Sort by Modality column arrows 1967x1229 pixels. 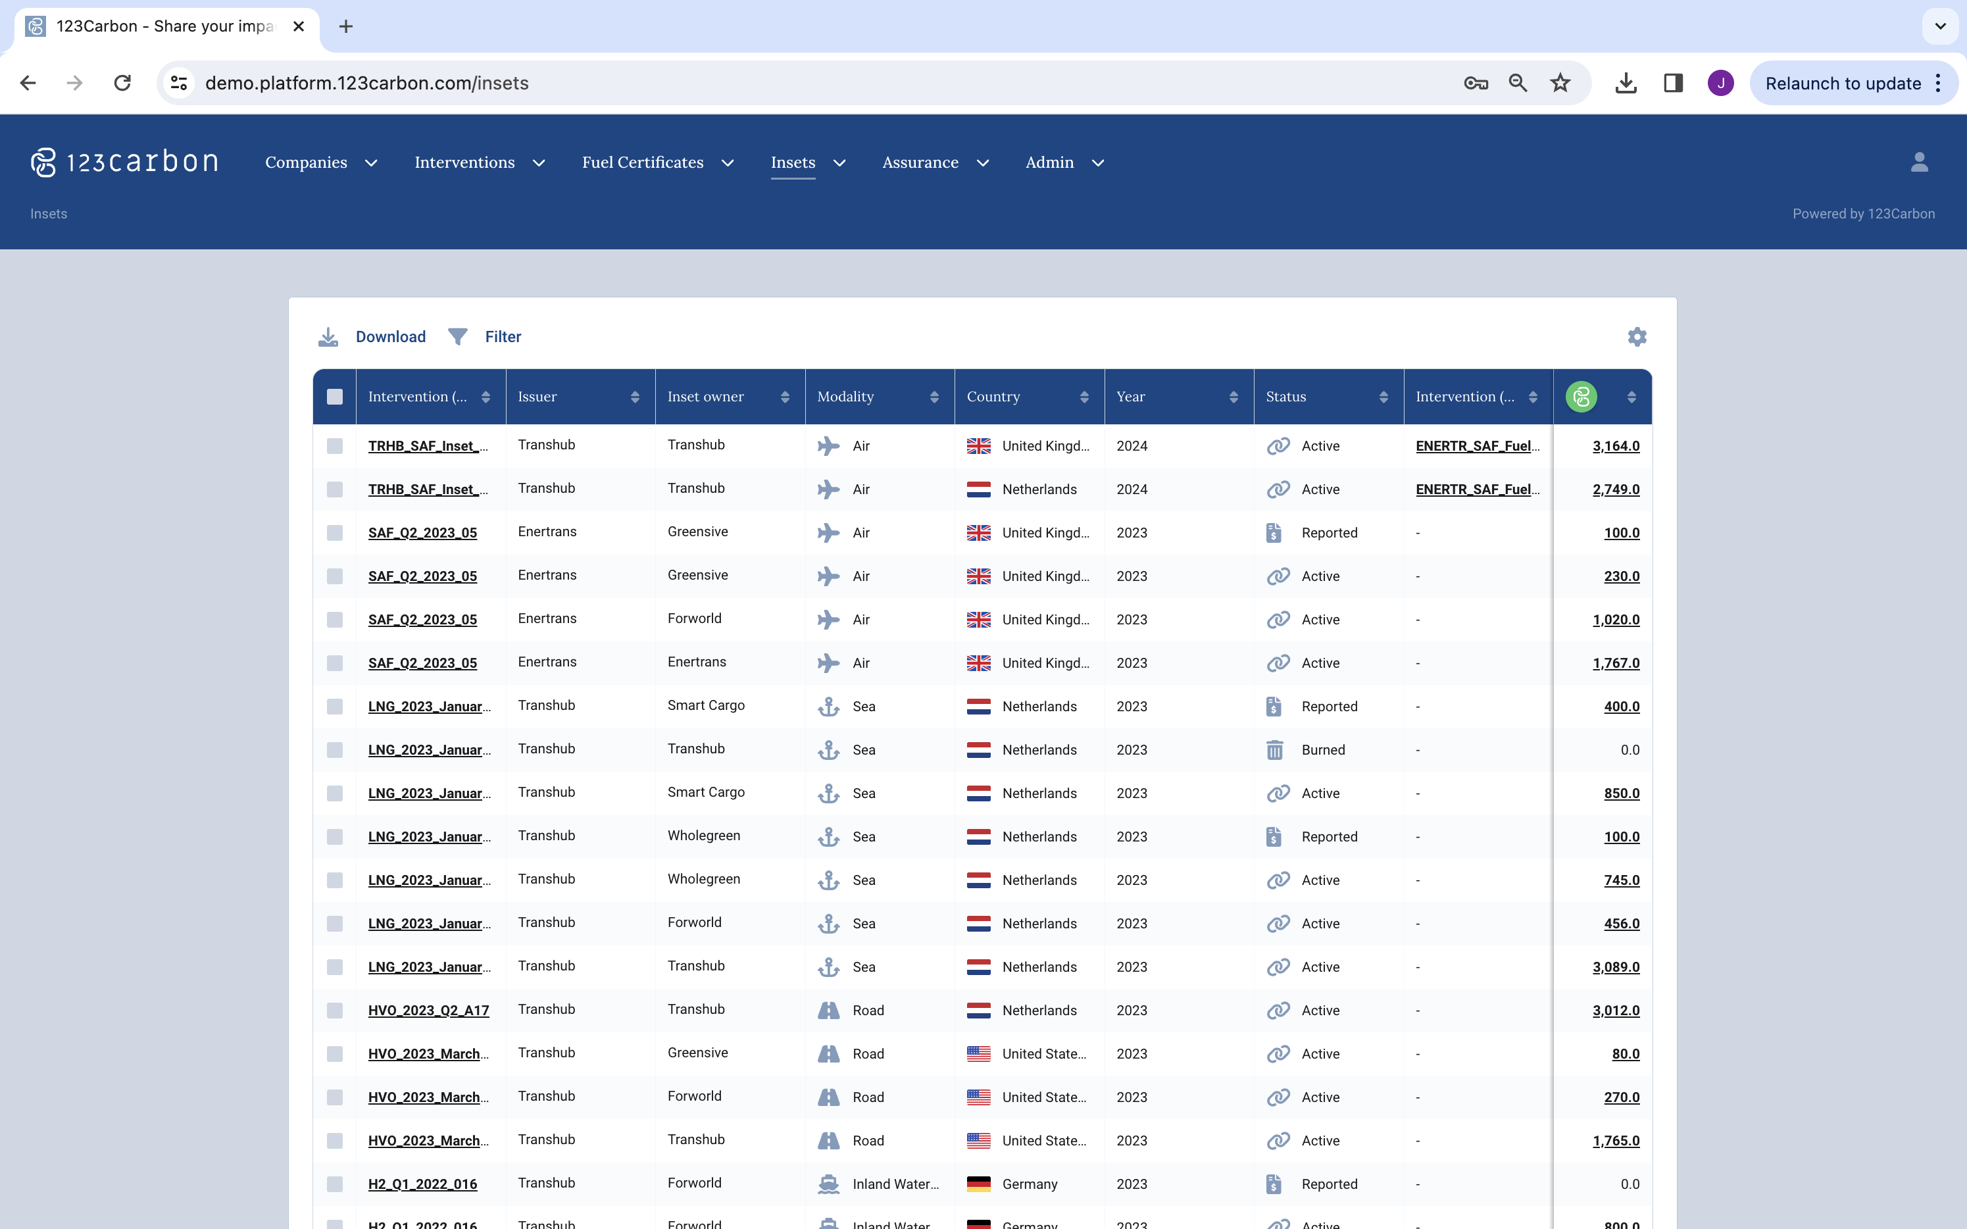(935, 397)
